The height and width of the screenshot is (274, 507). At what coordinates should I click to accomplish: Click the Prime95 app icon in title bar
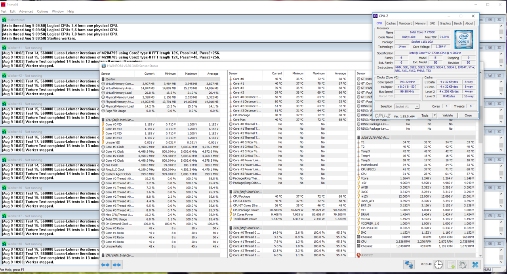pos(4,5)
